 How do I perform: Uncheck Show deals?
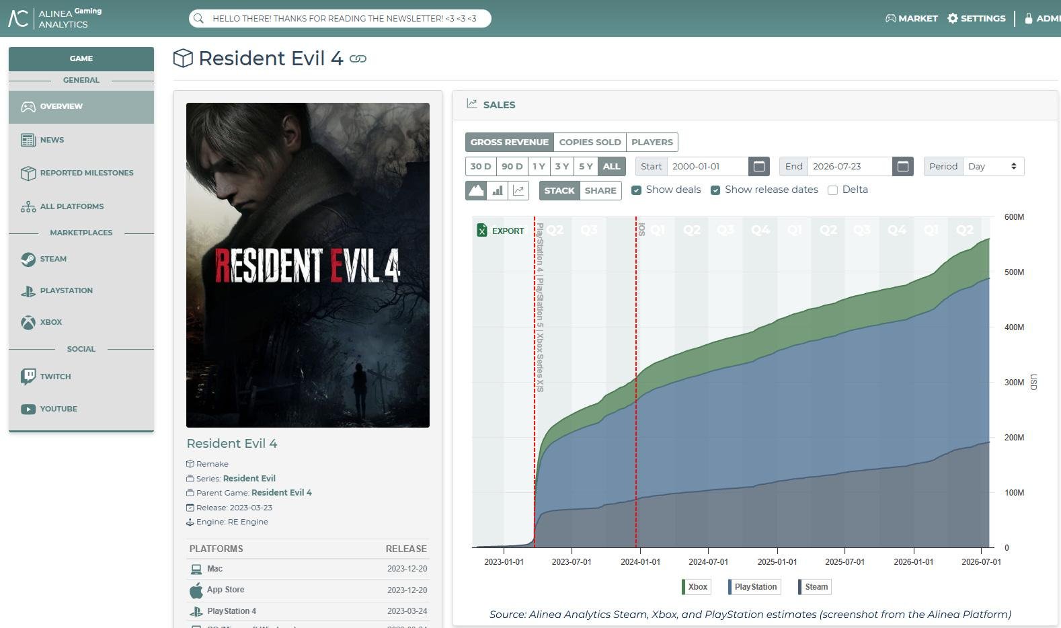(636, 190)
